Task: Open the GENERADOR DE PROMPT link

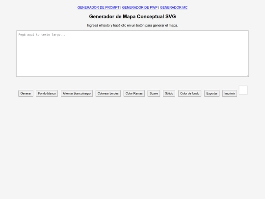Action: [98, 7]
